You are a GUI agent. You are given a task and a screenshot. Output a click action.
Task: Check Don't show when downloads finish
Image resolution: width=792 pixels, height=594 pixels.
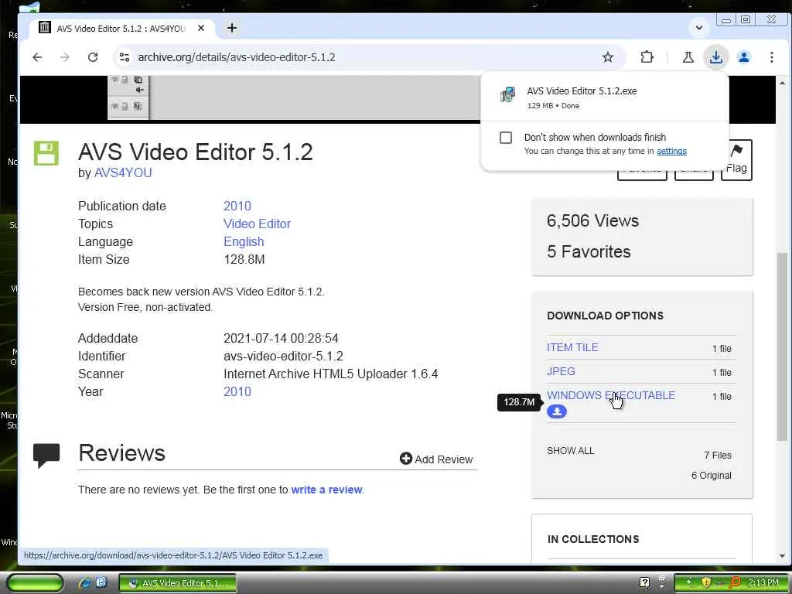[x=506, y=138]
